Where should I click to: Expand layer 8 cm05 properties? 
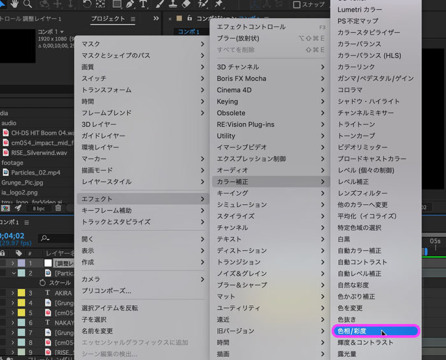coord(13,343)
